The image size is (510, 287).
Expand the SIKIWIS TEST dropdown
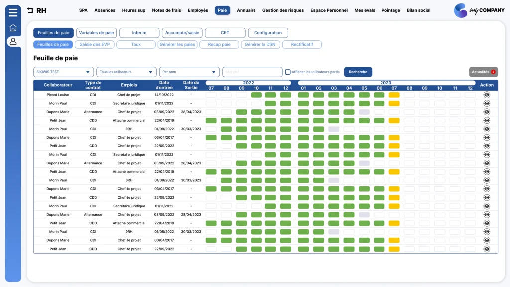click(63, 72)
